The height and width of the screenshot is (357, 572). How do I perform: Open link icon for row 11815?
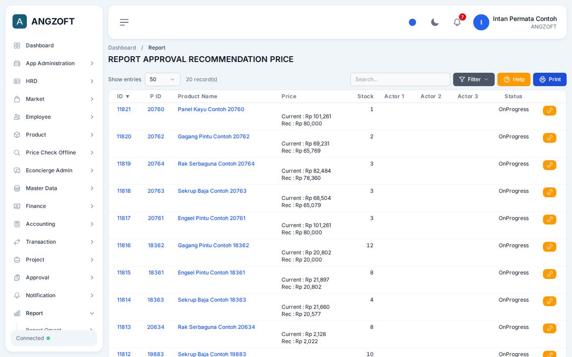tap(550, 274)
